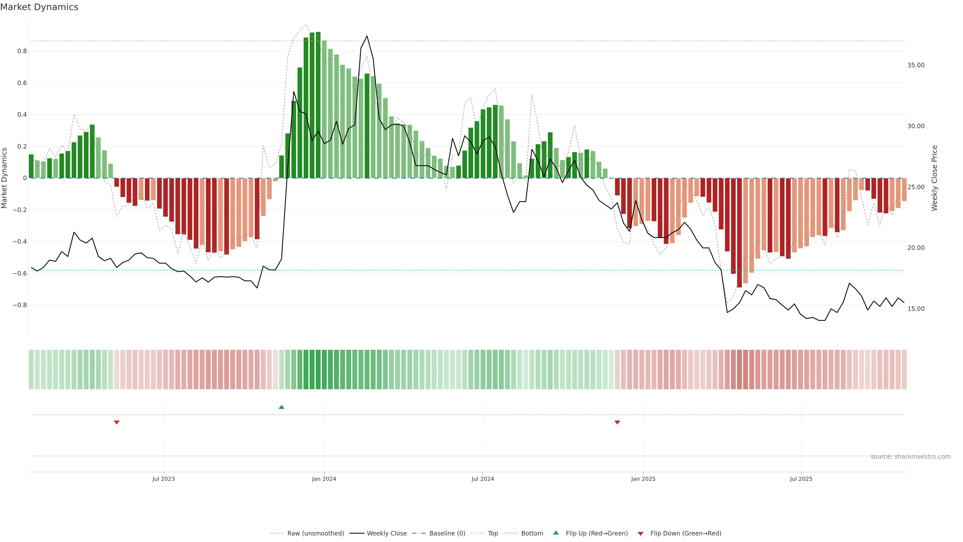The height and width of the screenshot is (542, 963).
Task: Toggle Baseline (0) legend entry
Action: tap(447, 533)
